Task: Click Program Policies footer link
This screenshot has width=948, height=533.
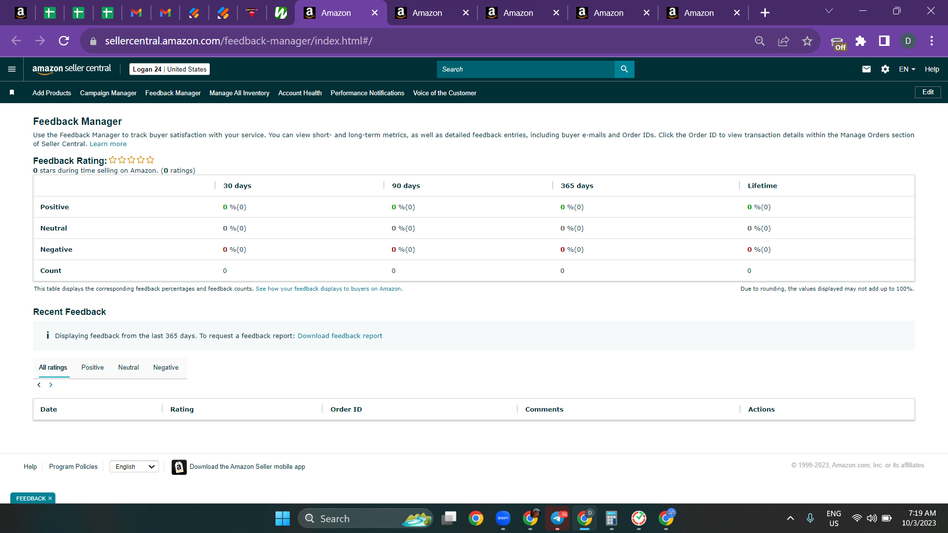Action: point(73,467)
